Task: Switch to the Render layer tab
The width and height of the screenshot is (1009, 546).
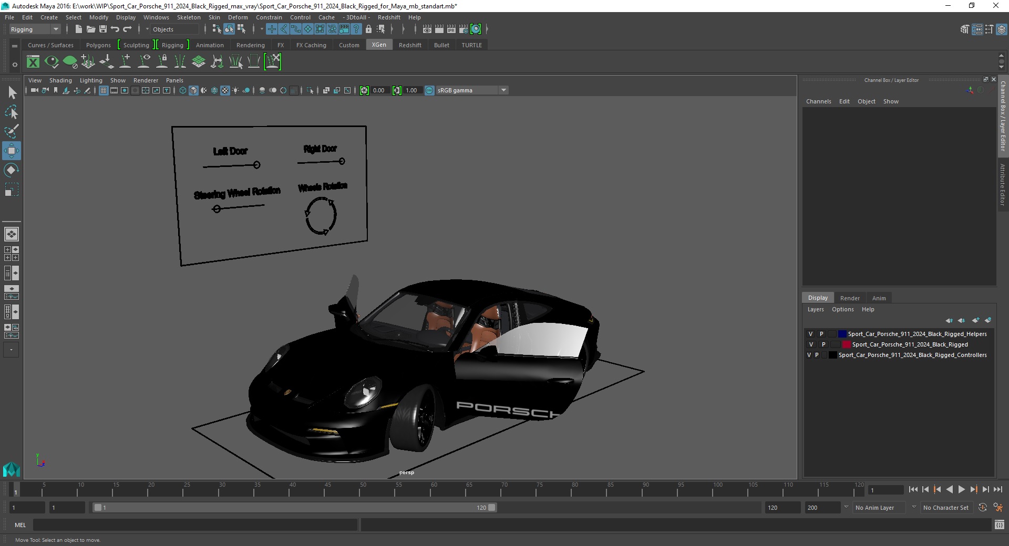Action: [x=850, y=298]
